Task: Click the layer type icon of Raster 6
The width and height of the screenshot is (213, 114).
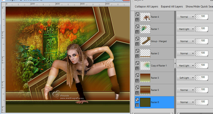Action: pyautogui.click(x=137, y=100)
